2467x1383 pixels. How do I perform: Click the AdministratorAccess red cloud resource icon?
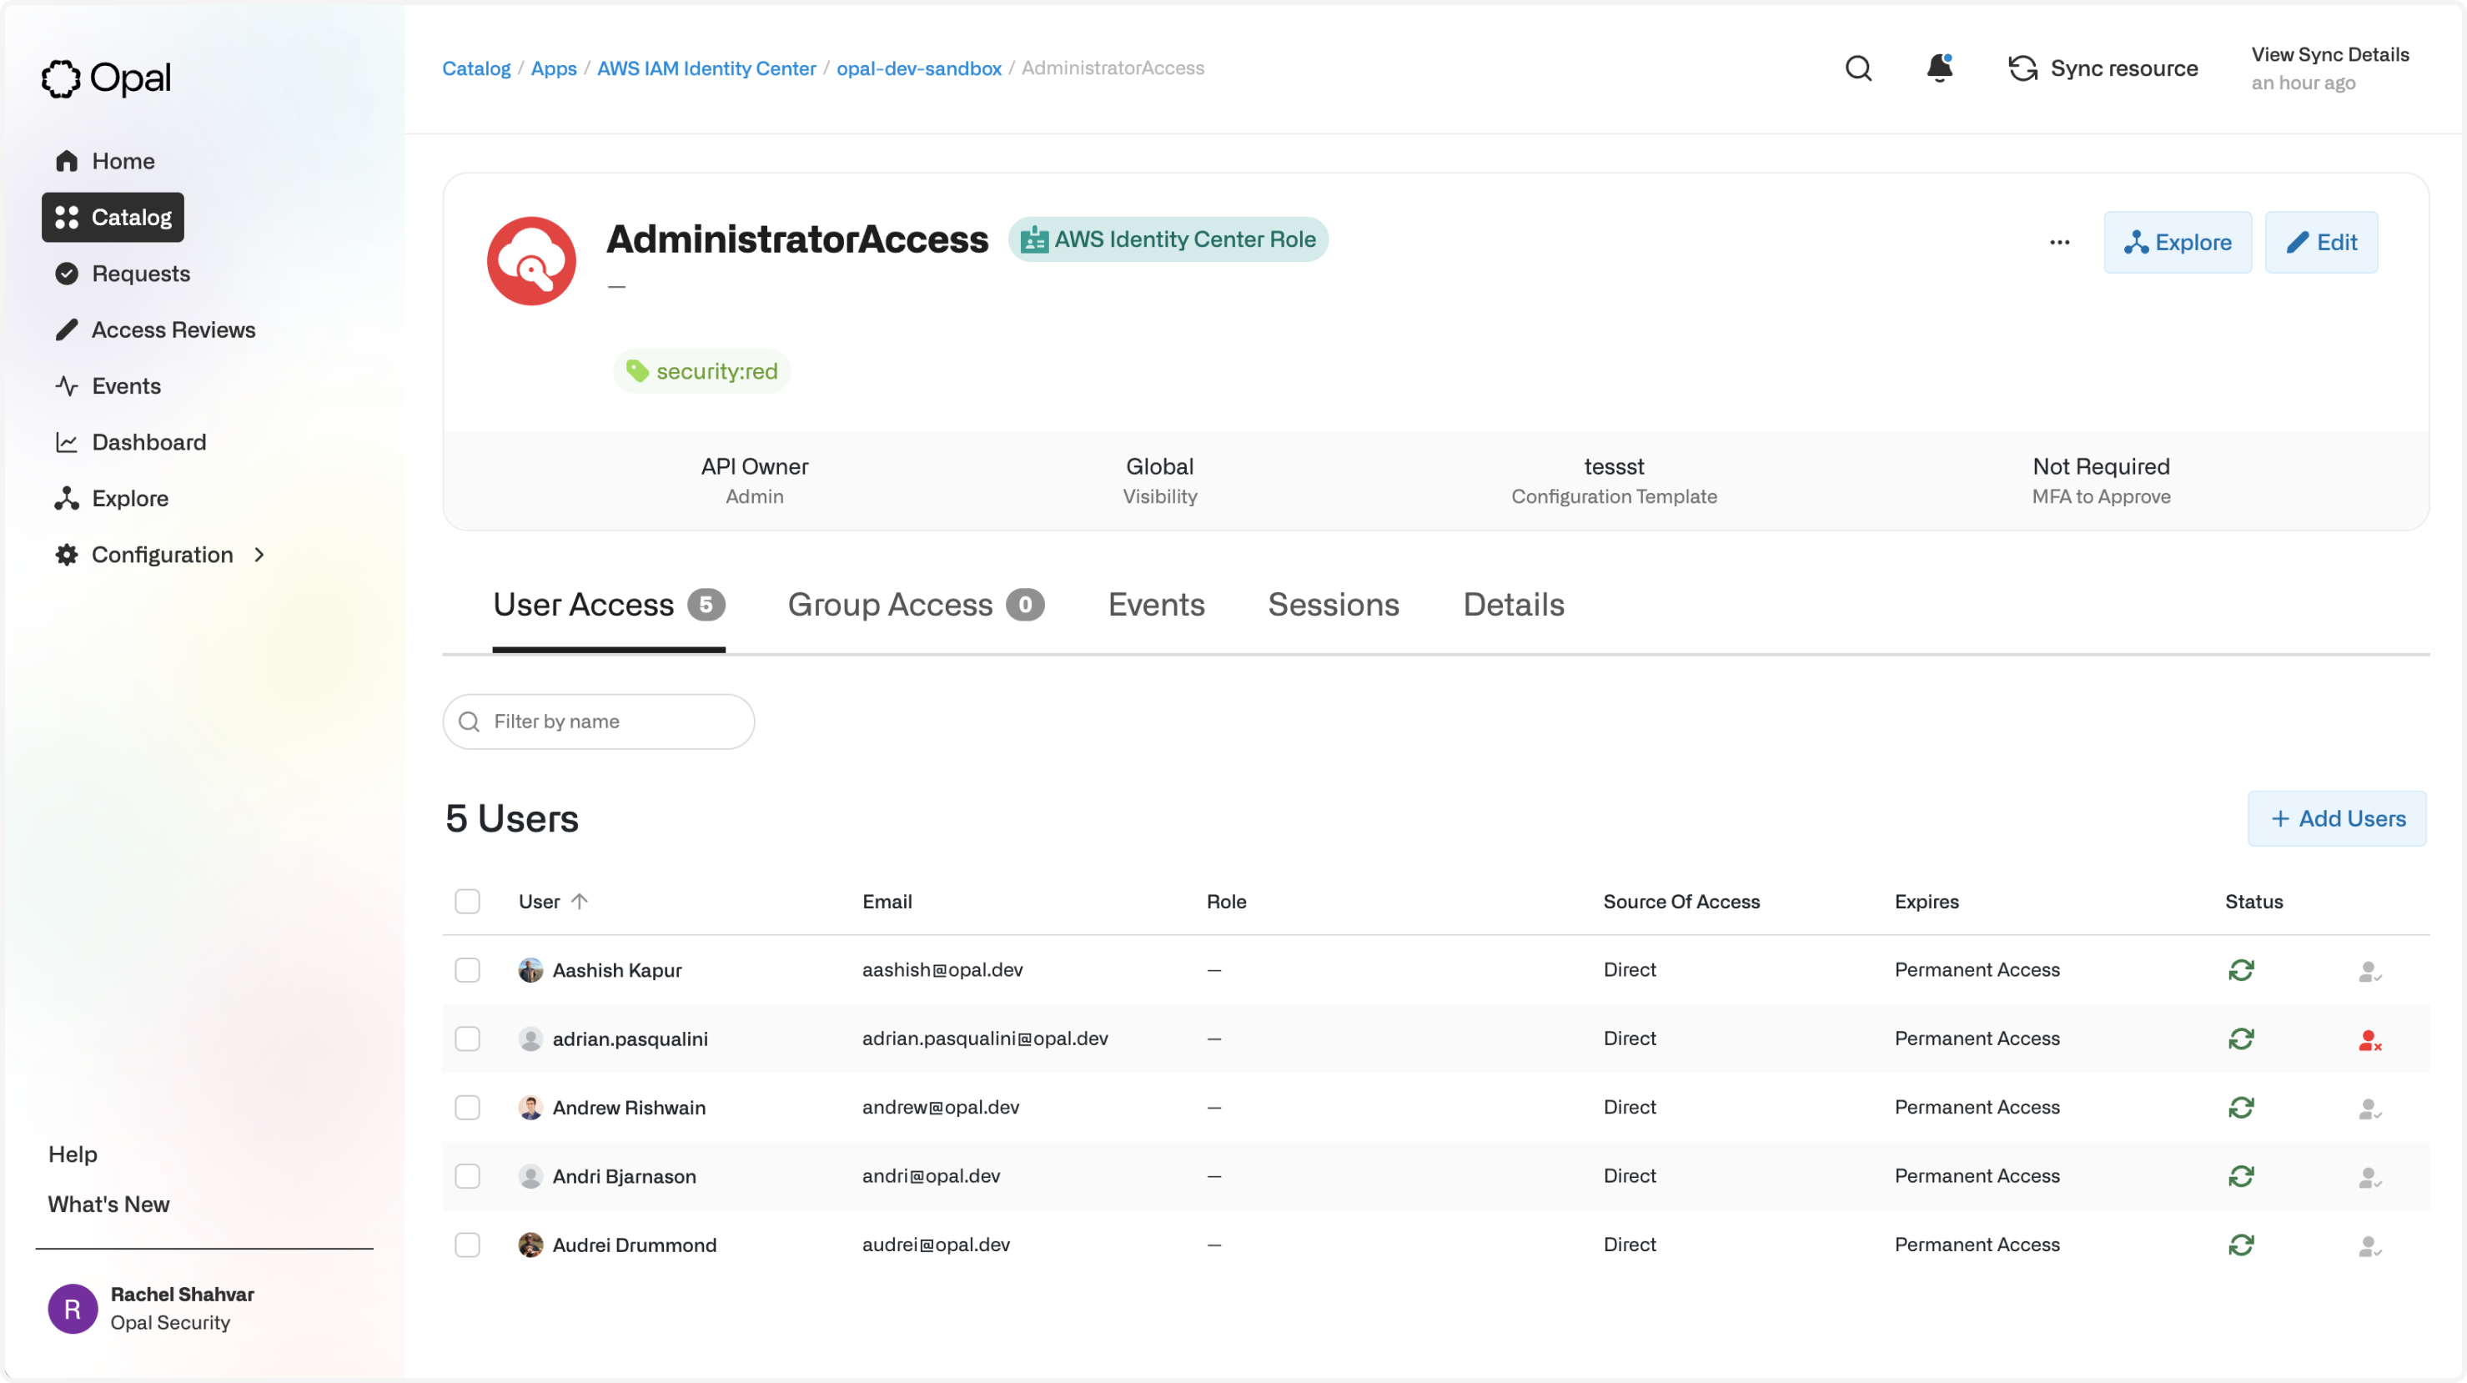[530, 260]
